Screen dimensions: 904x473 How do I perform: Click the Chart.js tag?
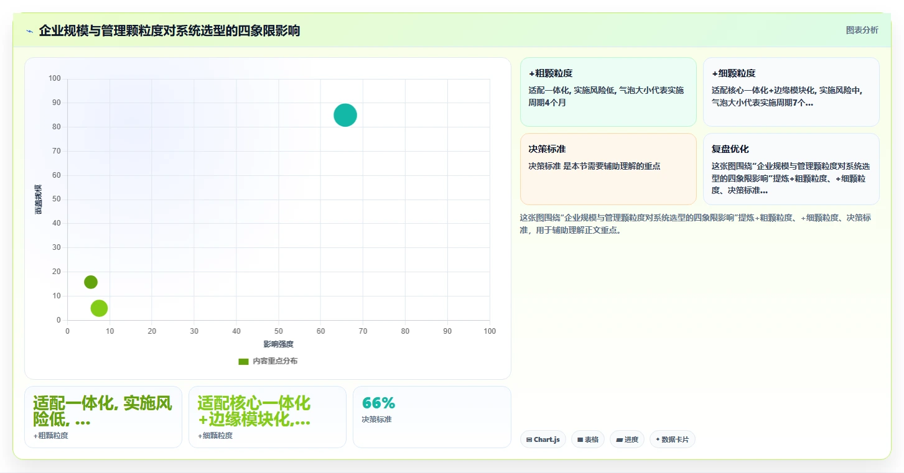coord(543,439)
